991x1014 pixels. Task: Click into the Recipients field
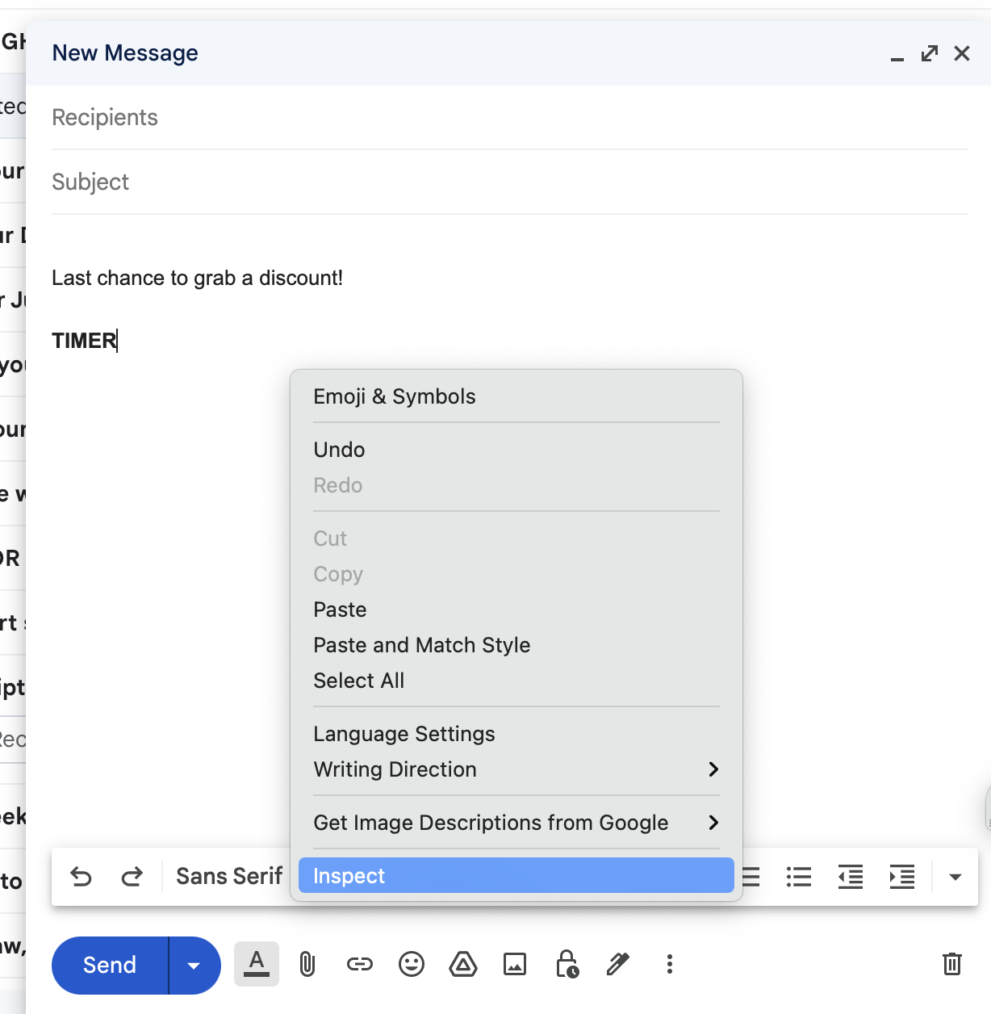pos(508,118)
